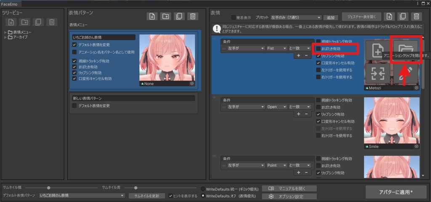Enable アニメーション名をパターン名として使用 checkbox
The width and height of the screenshot is (431, 202).
[x=74, y=52]
